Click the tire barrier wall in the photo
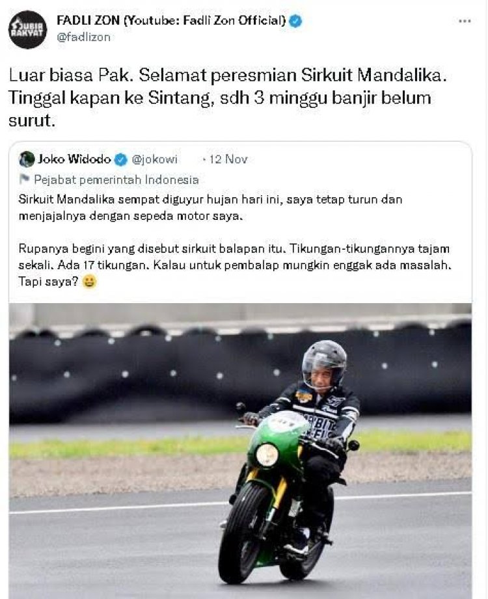Viewport: 488px width, 599px height. point(240,367)
